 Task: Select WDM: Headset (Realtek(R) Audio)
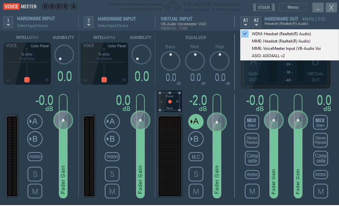pyautogui.click(x=289, y=34)
